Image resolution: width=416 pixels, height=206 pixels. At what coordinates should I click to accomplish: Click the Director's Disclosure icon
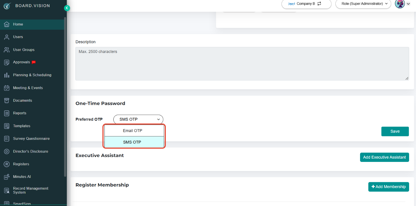tap(7, 152)
